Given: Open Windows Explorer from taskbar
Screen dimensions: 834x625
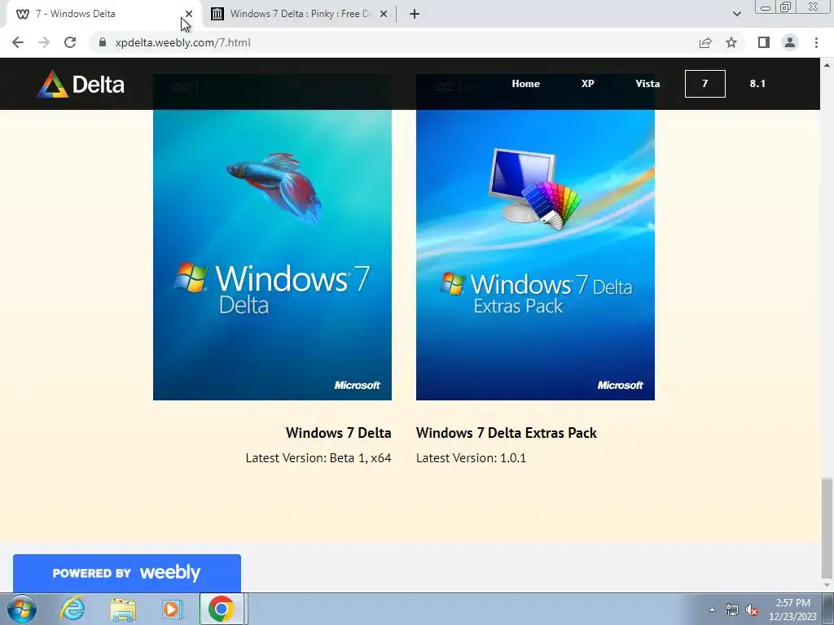Looking at the screenshot, I should (123, 609).
